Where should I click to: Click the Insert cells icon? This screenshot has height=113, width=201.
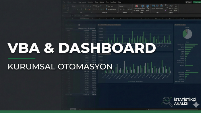tap(153, 6)
